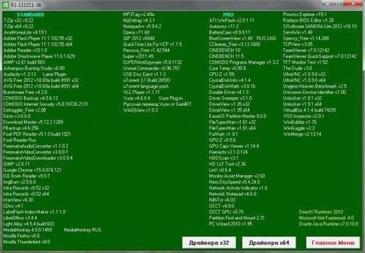
Task: Click the Драйвера x32 button
Action: [x=209, y=243]
